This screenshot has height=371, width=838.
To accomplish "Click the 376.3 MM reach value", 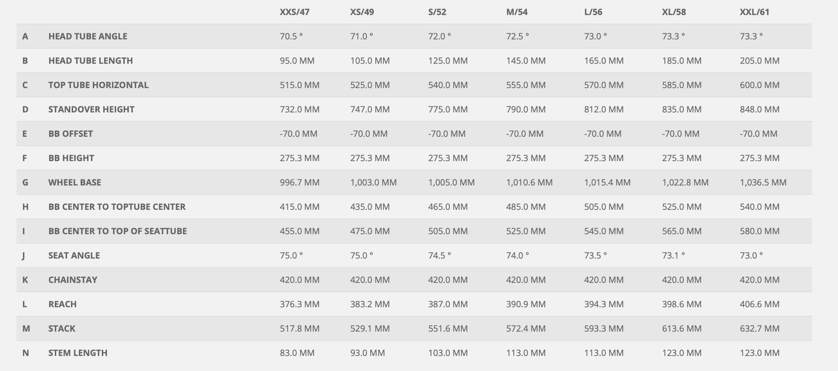I will click(299, 304).
